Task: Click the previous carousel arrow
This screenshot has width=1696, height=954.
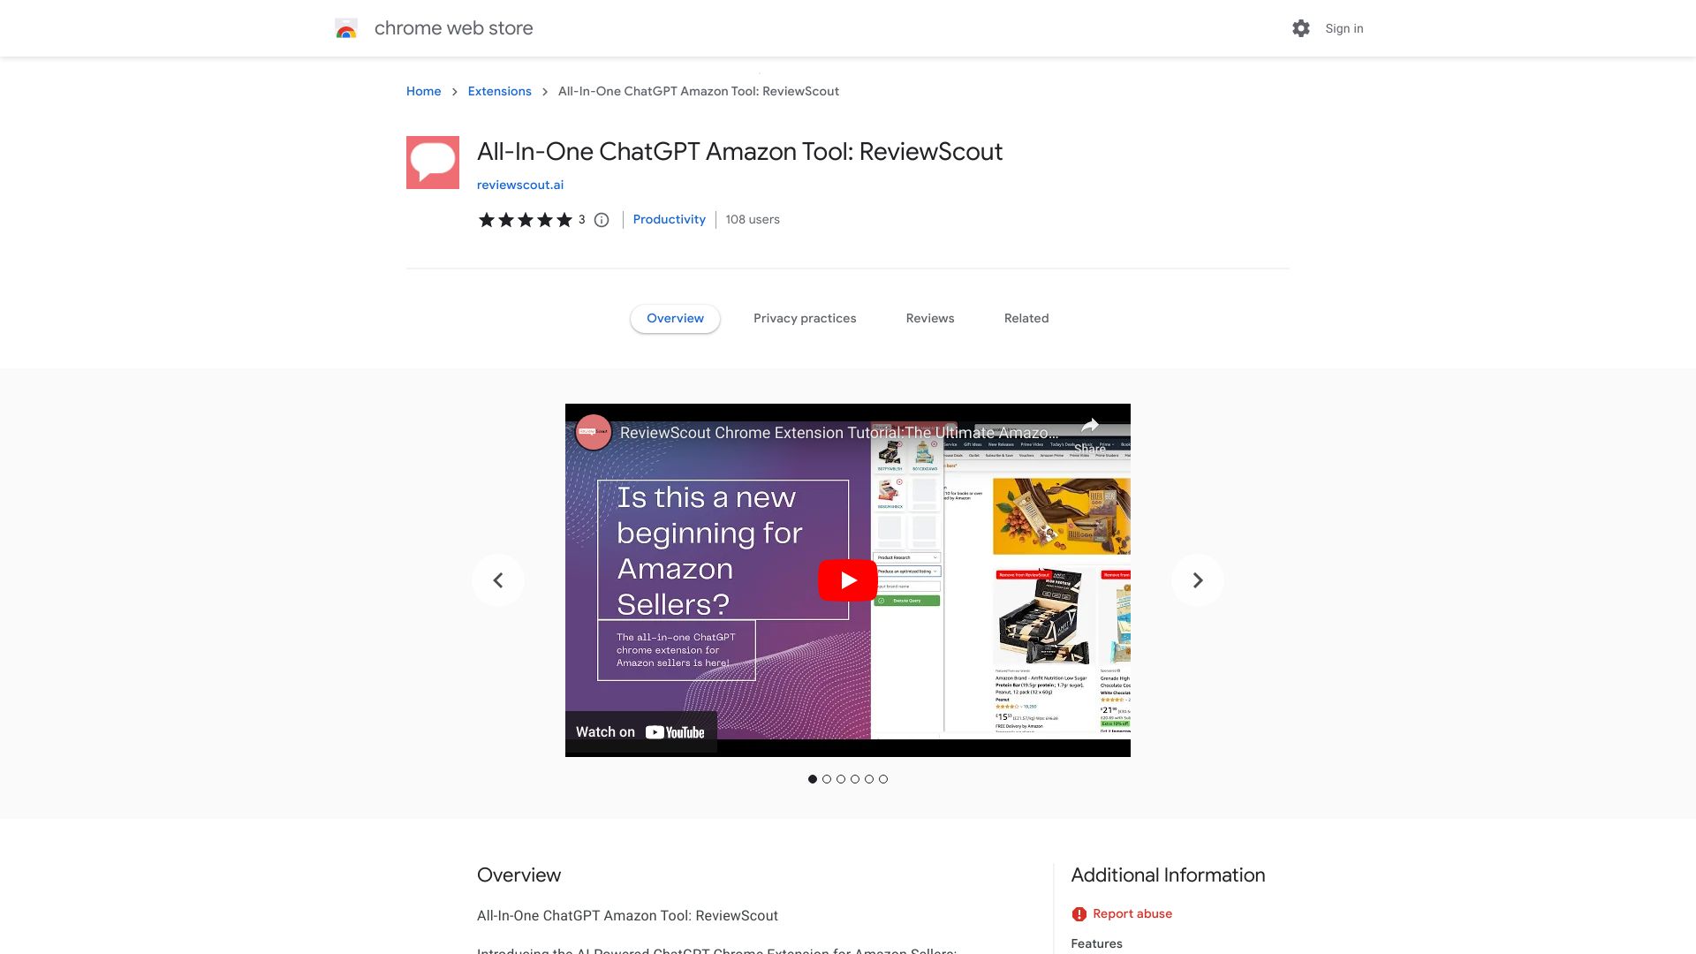Action: pos(498,580)
